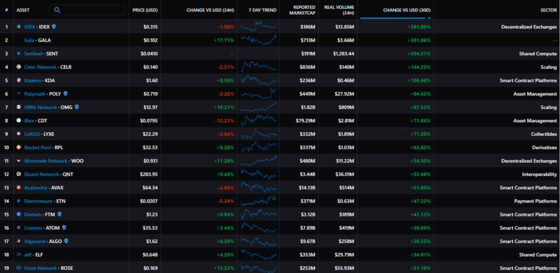Image resolution: width=560 pixels, height=273 pixels.
Task: Click the Polymath verified shield badge
Action: click(x=66, y=93)
